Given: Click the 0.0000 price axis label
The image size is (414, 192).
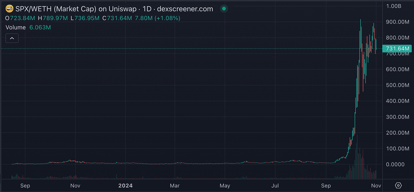Looking at the screenshot, I should [x=395, y=164].
